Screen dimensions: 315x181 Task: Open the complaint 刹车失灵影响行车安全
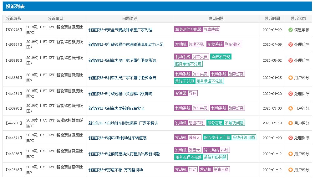116,108
